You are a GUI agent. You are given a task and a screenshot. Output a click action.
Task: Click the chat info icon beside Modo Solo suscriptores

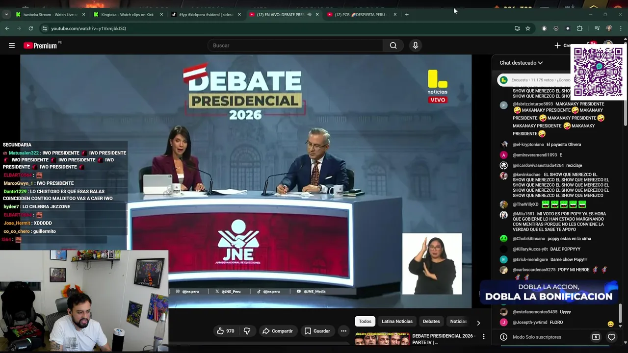coord(503,337)
